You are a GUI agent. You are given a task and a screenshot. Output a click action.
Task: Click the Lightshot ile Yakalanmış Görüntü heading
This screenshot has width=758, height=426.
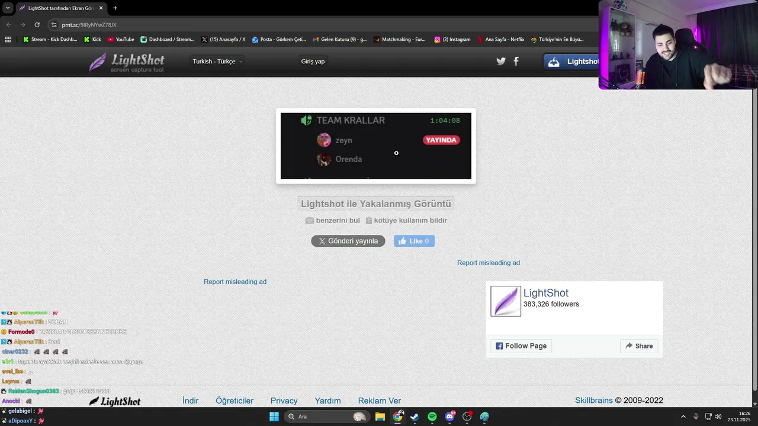[x=376, y=204]
